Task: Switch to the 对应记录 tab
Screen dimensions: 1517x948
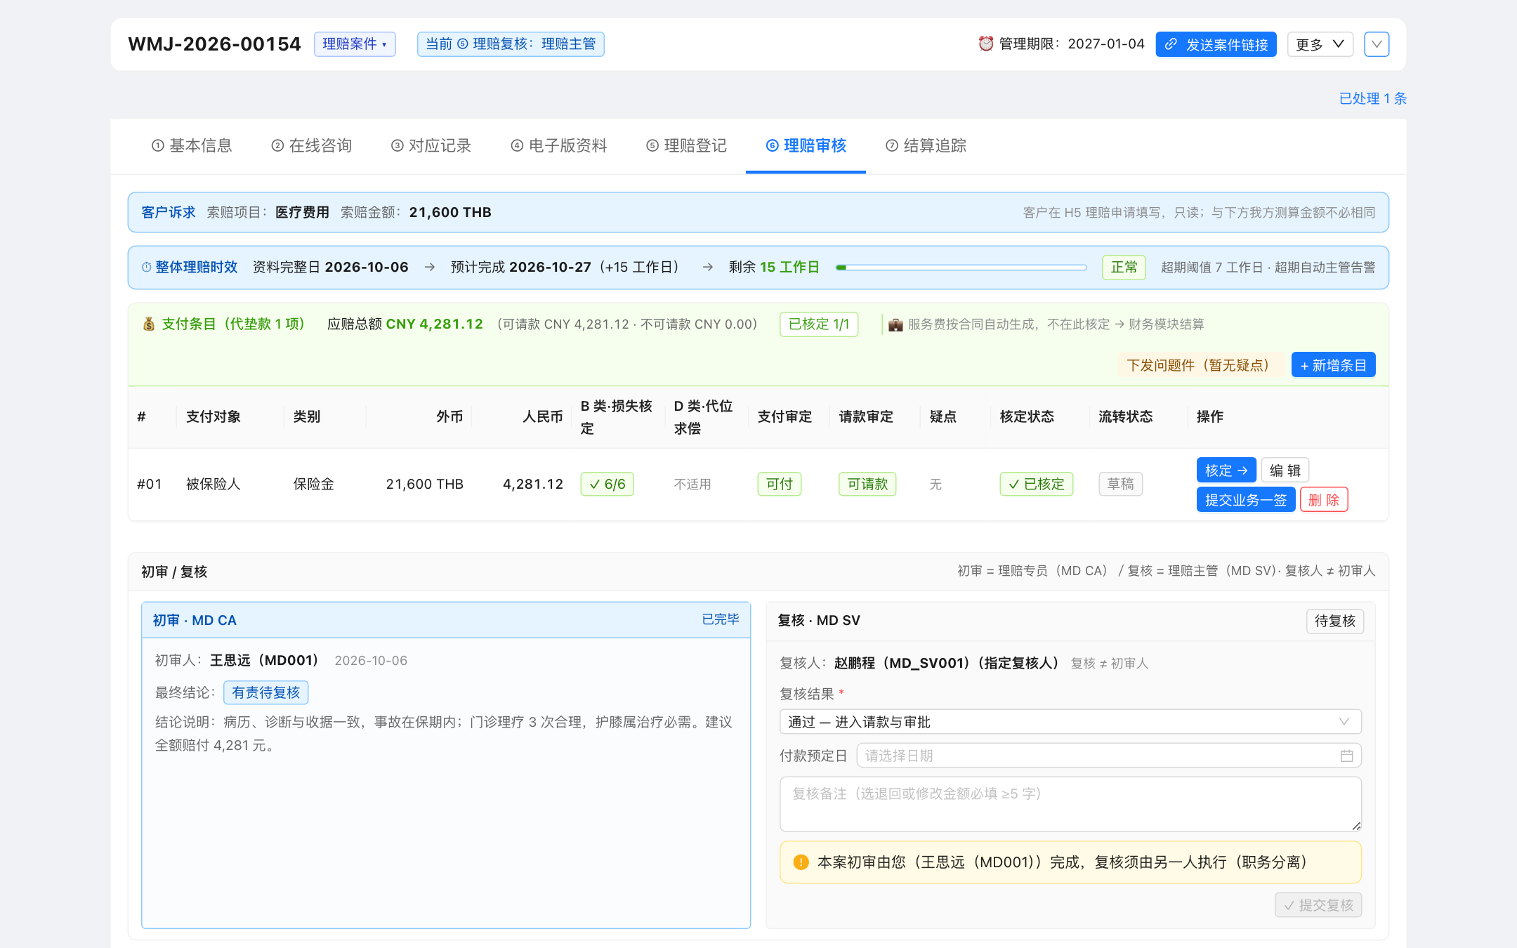Action: coord(431,145)
